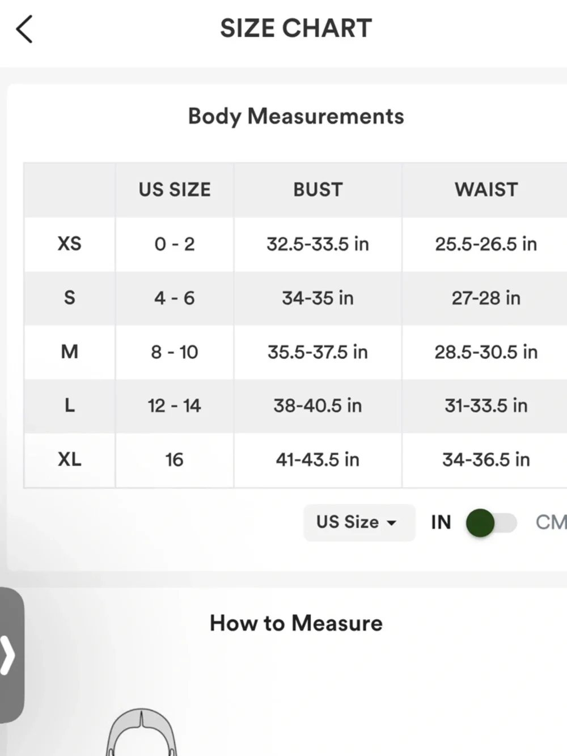Select the M size row label
Image resolution: width=567 pixels, height=756 pixels.
click(x=69, y=352)
